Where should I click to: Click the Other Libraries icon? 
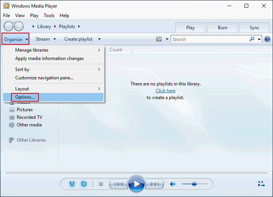tap(11, 140)
